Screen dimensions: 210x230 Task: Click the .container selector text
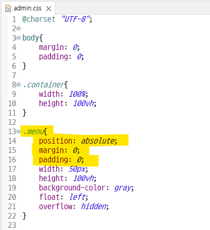coord(44,85)
